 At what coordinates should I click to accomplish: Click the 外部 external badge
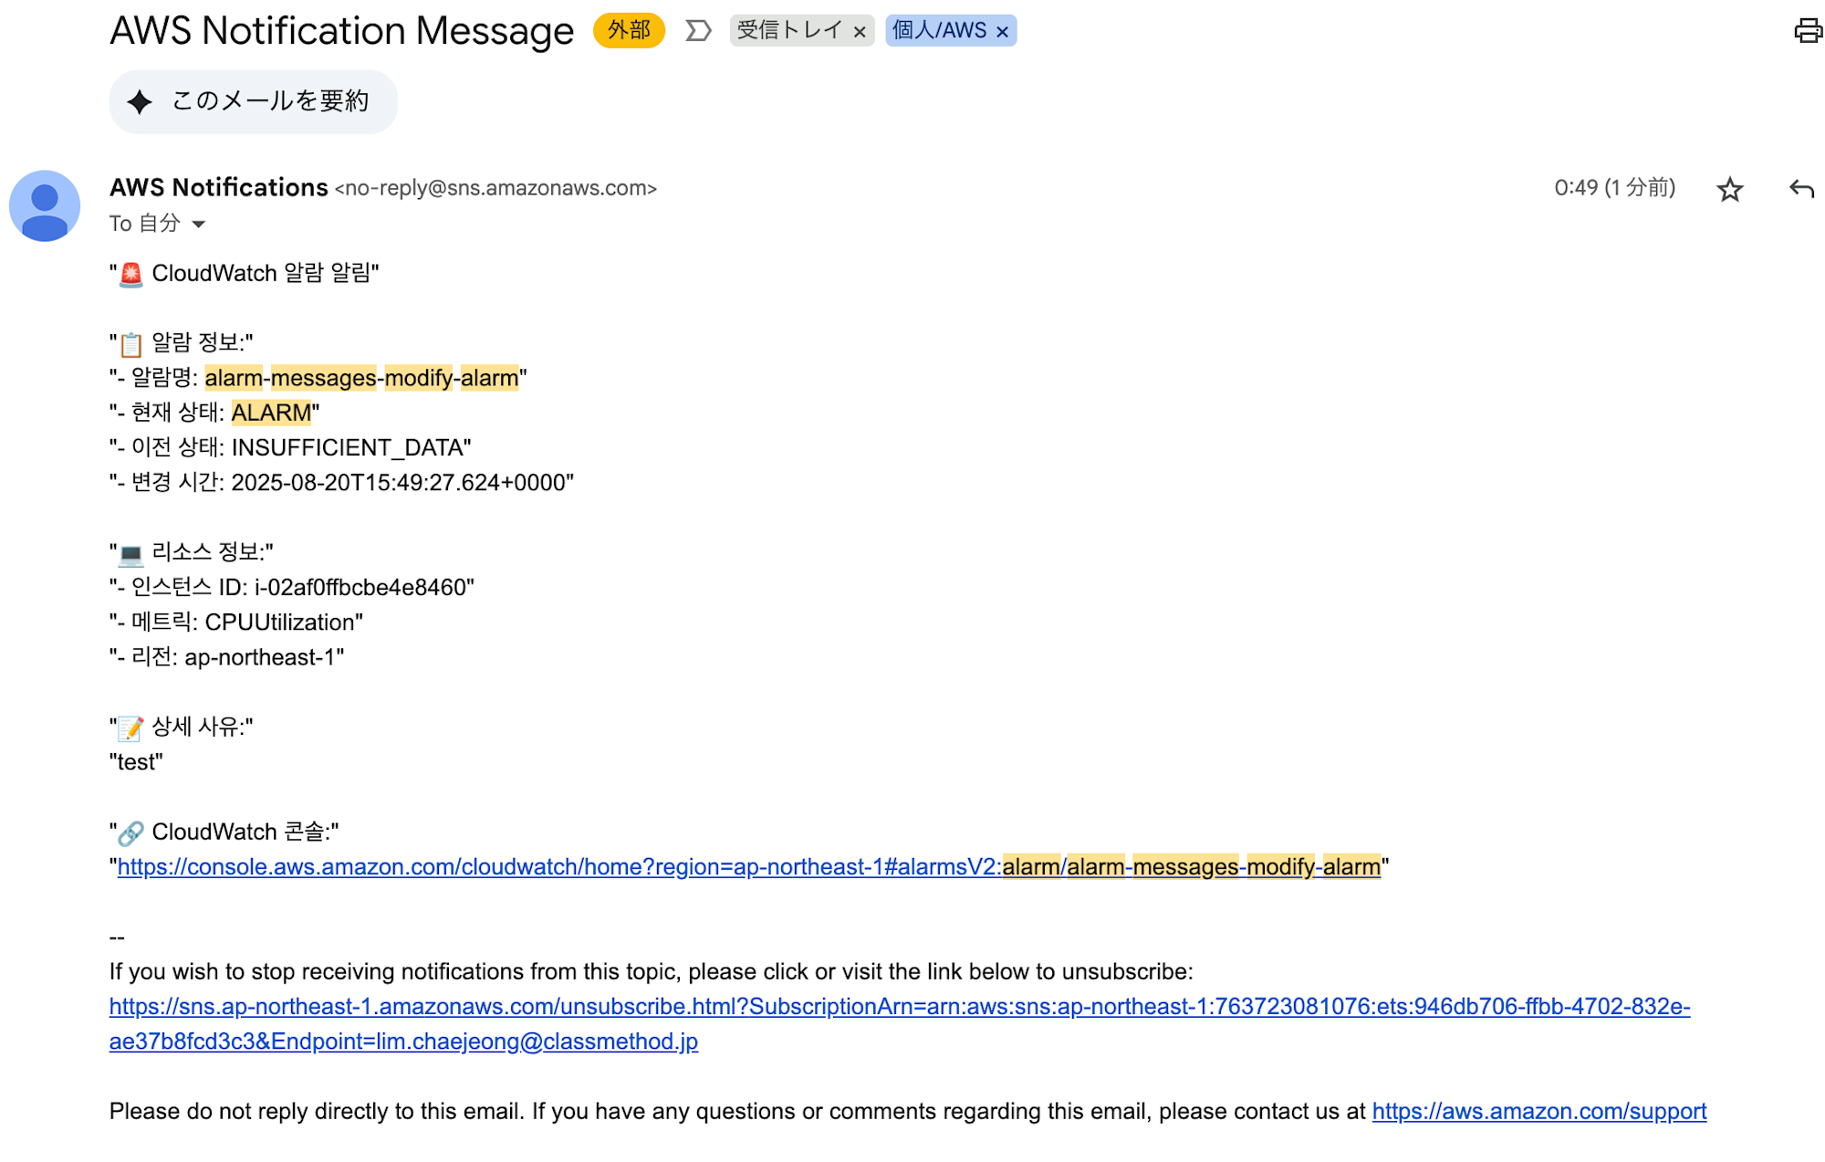tap(629, 31)
